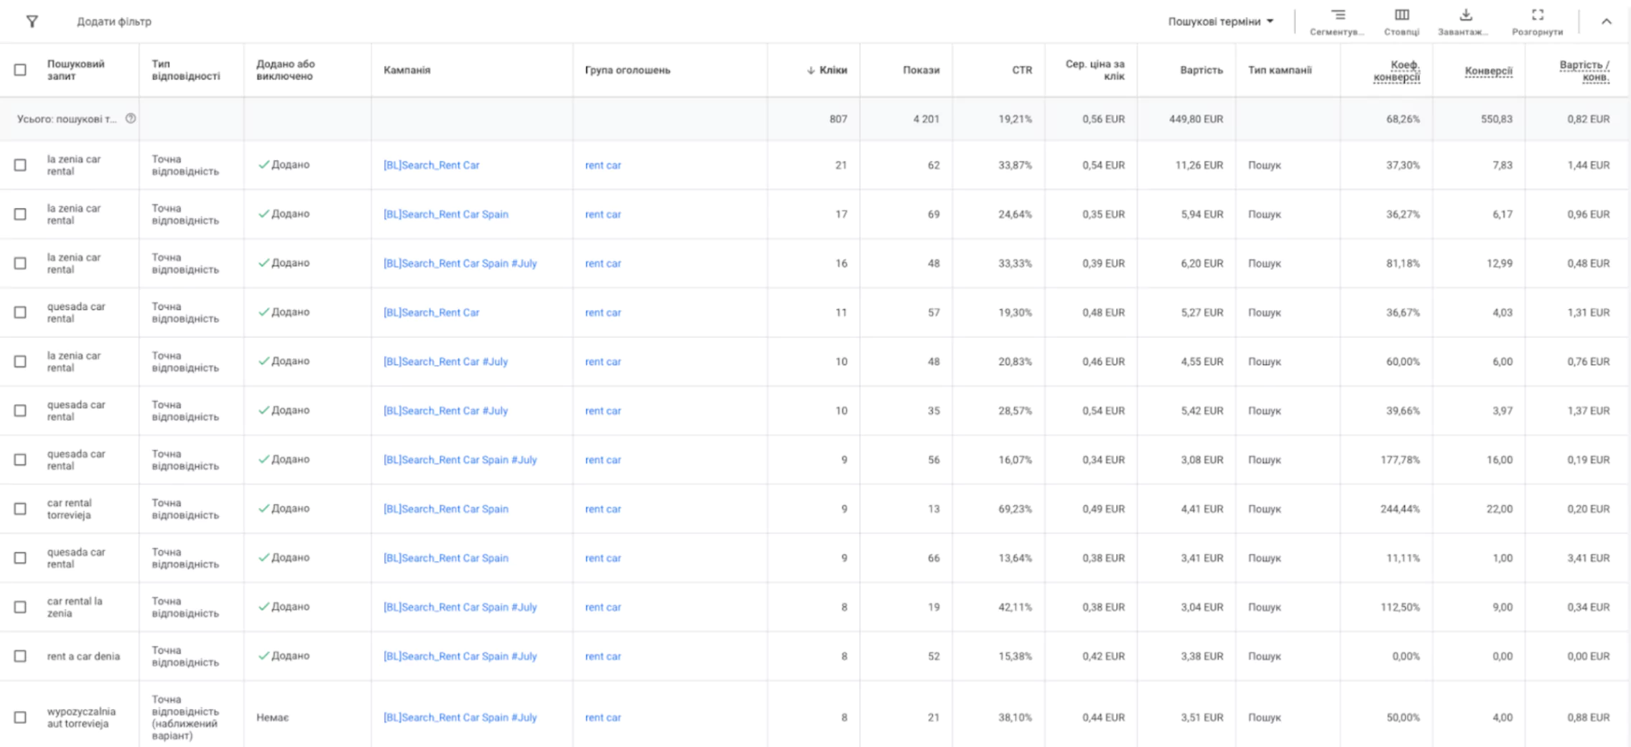Click the Додати фільтр field
This screenshot has width=1631, height=747.
pyautogui.click(x=114, y=22)
